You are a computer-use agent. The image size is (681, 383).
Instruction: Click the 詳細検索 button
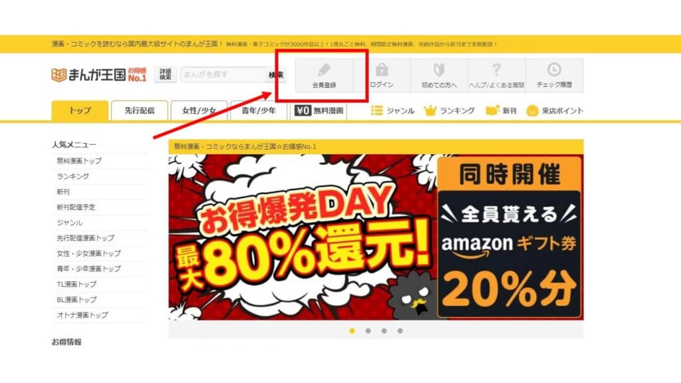(x=166, y=74)
